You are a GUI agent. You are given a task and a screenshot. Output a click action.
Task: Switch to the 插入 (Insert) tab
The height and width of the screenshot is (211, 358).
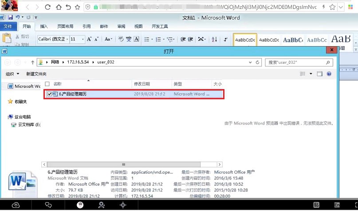(x=44, y=26)
